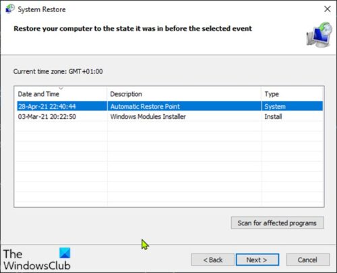
Task: Toggle sort arrow above Date and Time
Action: (x=61, y=88)
